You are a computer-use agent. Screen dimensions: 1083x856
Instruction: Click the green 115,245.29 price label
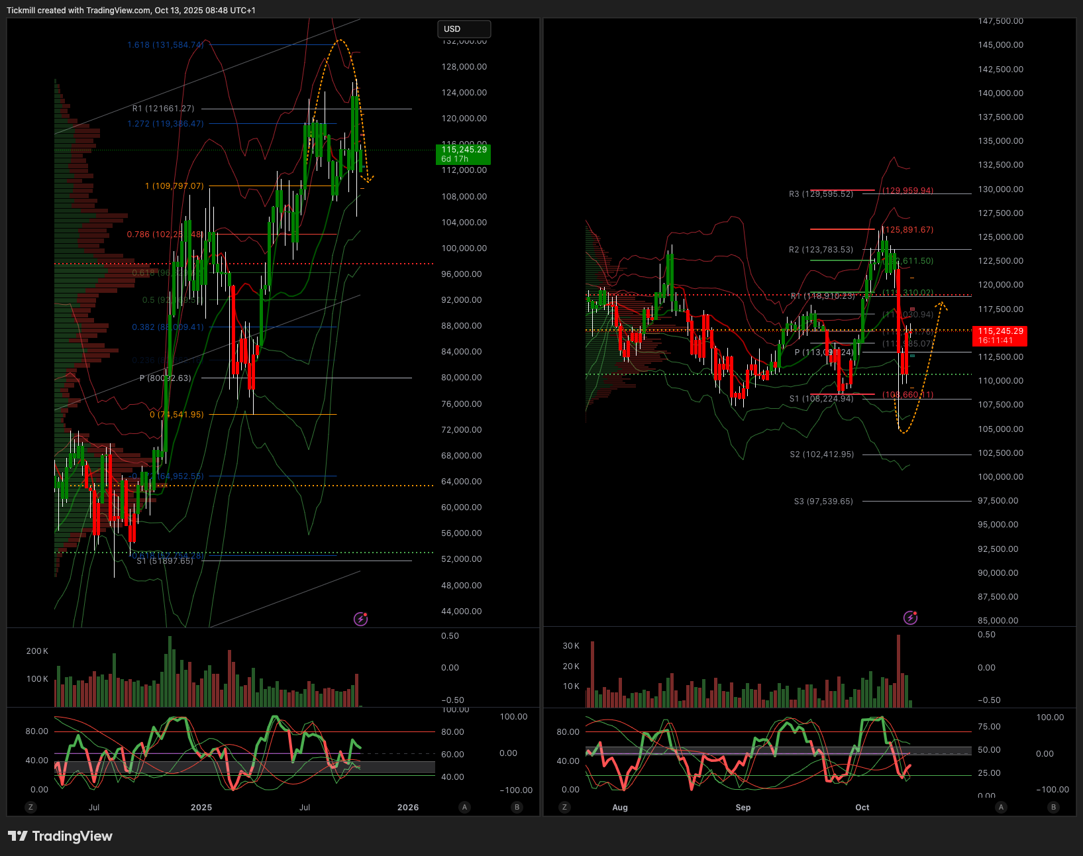point(464,154)
